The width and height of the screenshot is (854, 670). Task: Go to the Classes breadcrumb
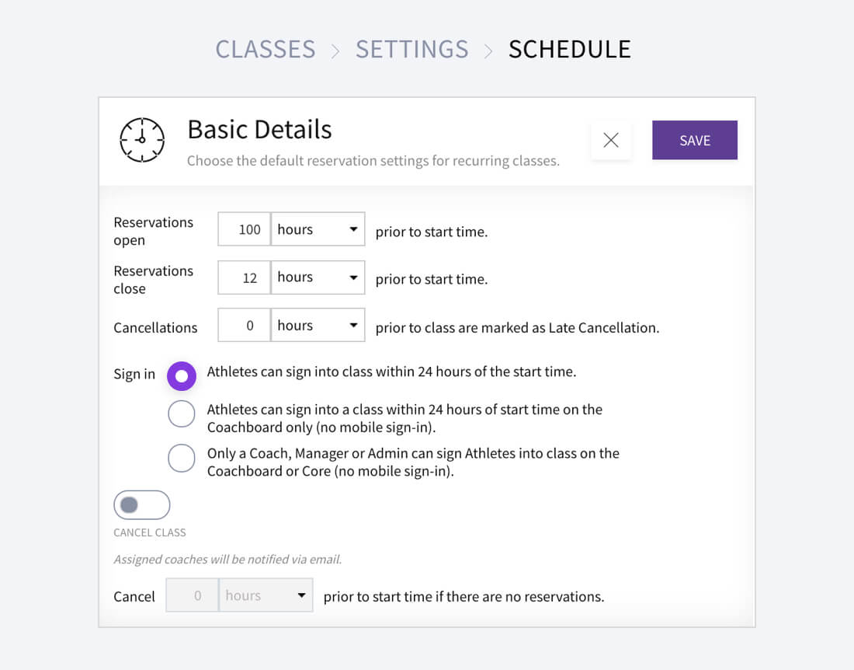266,49
